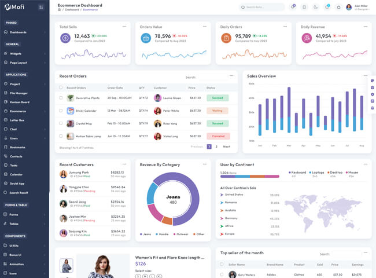Click the top search bar field
376x278 pixels.
[x=262, y=7]
